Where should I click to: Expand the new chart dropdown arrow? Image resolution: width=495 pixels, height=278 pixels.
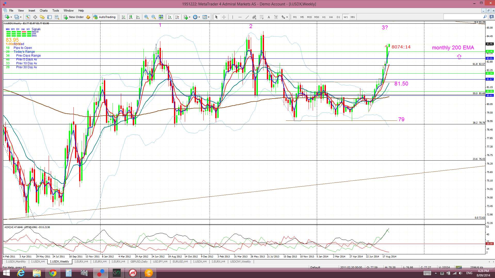click(x=11, y=17)
